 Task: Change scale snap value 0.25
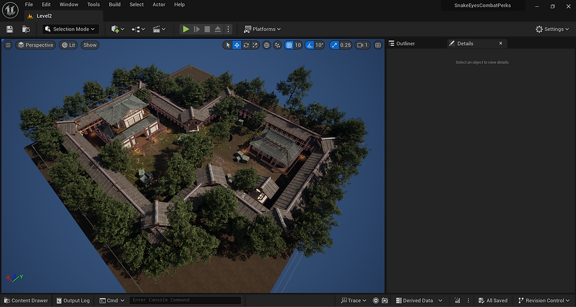pyautogui.click(x=346, y=45)
